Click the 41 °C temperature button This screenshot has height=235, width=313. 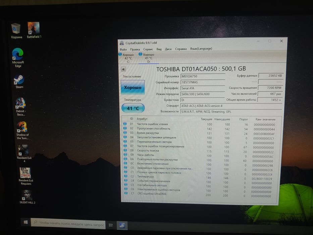[x=133, y=108]
